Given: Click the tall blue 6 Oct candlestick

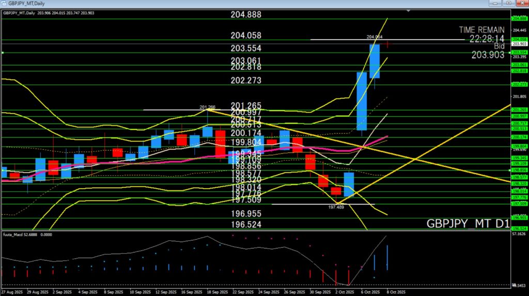Looking at the screenshot, I should coord(362,101).
